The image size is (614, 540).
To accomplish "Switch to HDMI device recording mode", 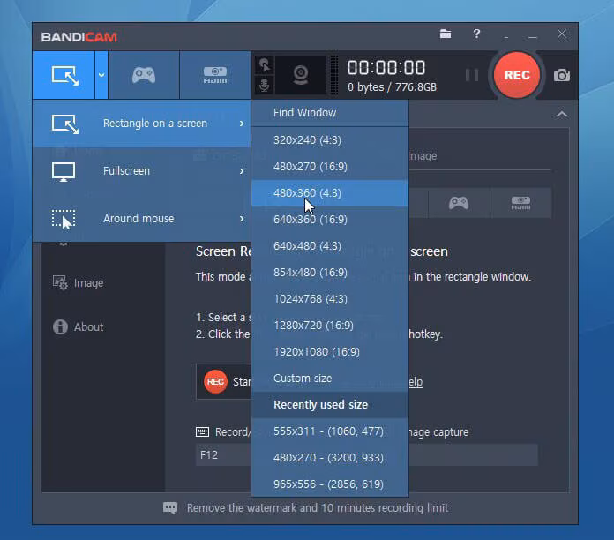I will (215, 75).
